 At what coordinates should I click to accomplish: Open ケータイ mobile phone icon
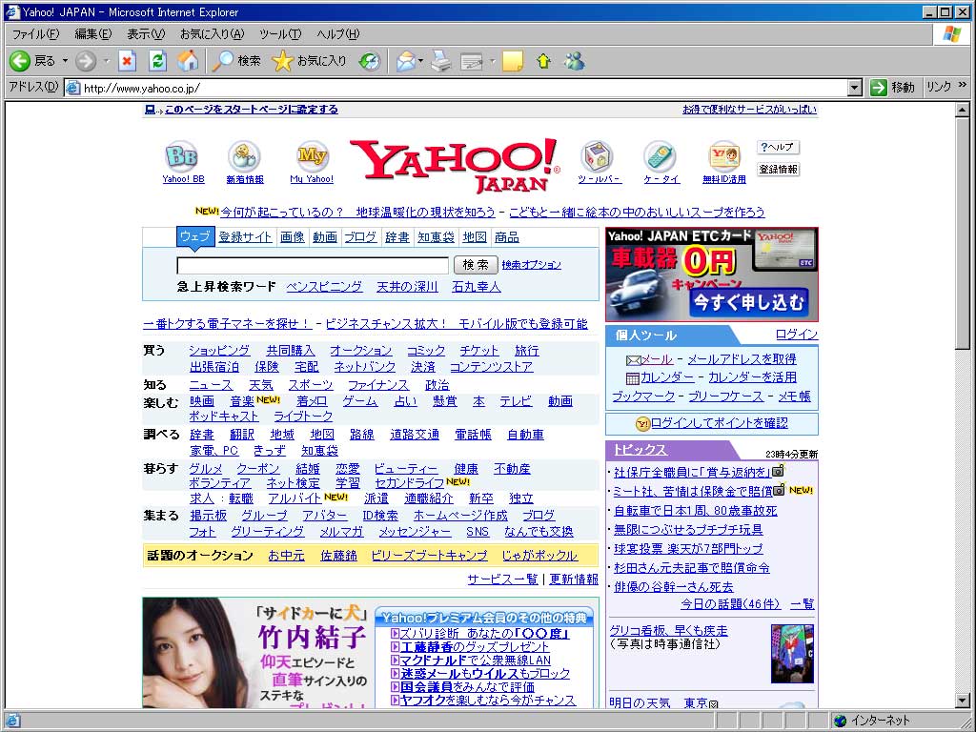[661, 155]
